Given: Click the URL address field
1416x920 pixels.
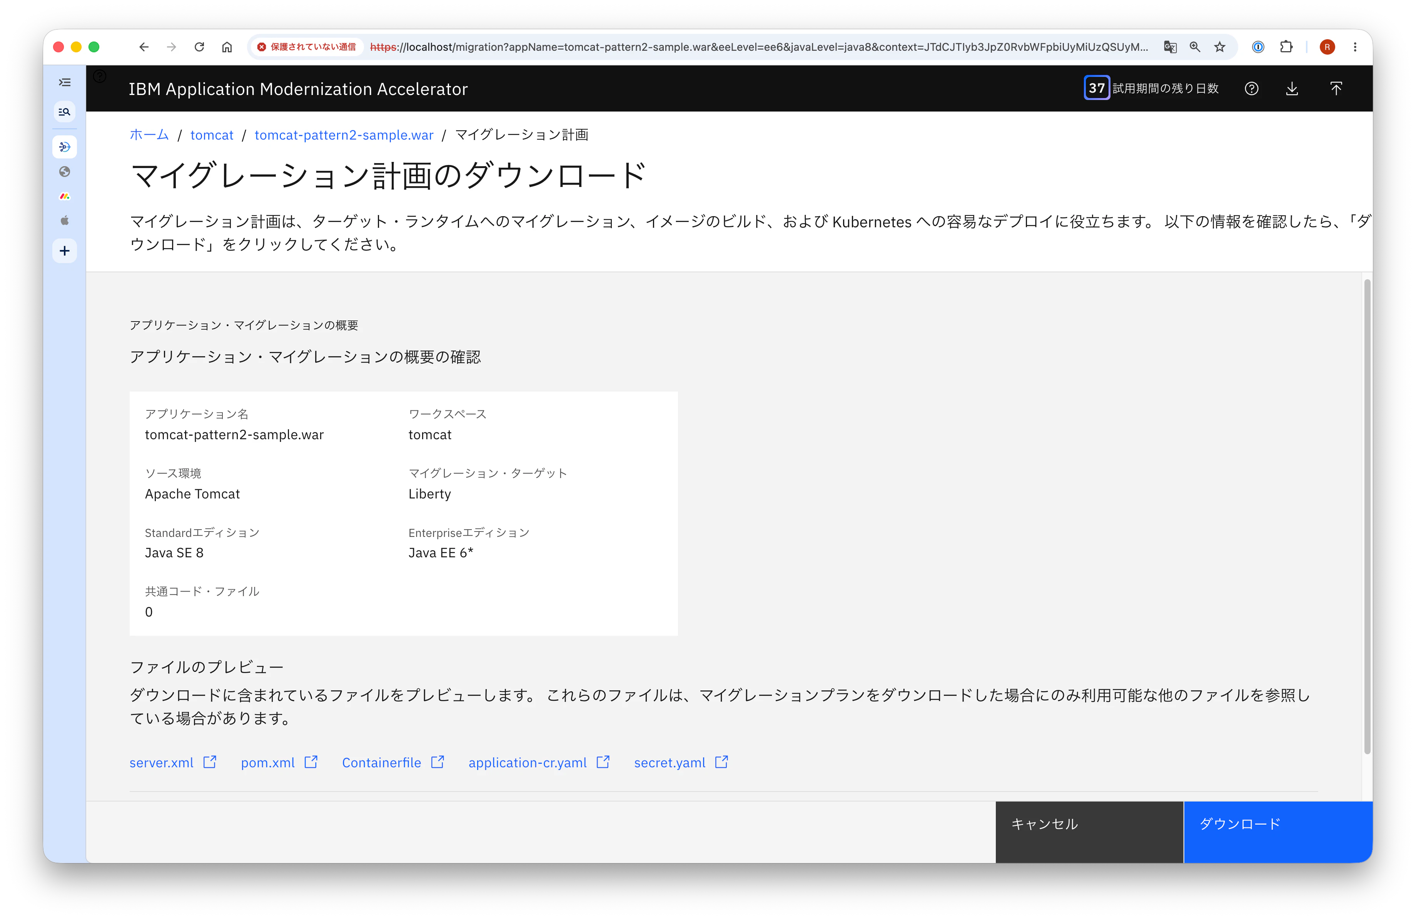Looking at the screenshot, I should [x=758, y=47].
